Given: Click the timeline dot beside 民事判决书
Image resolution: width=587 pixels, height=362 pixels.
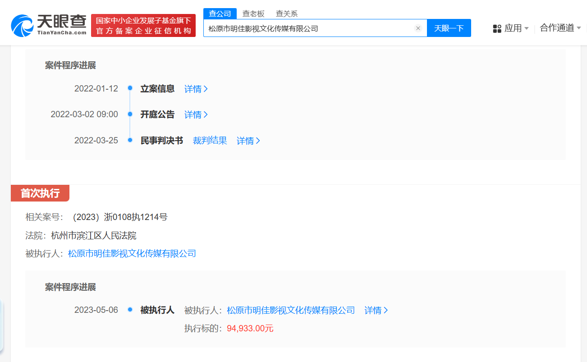Looking at the screenshot, I should pyautogui.click(x=130, y=141).
